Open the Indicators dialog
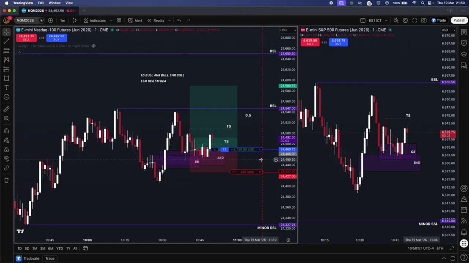The height and width of the screenshot is (263, 469). point(95,20)
